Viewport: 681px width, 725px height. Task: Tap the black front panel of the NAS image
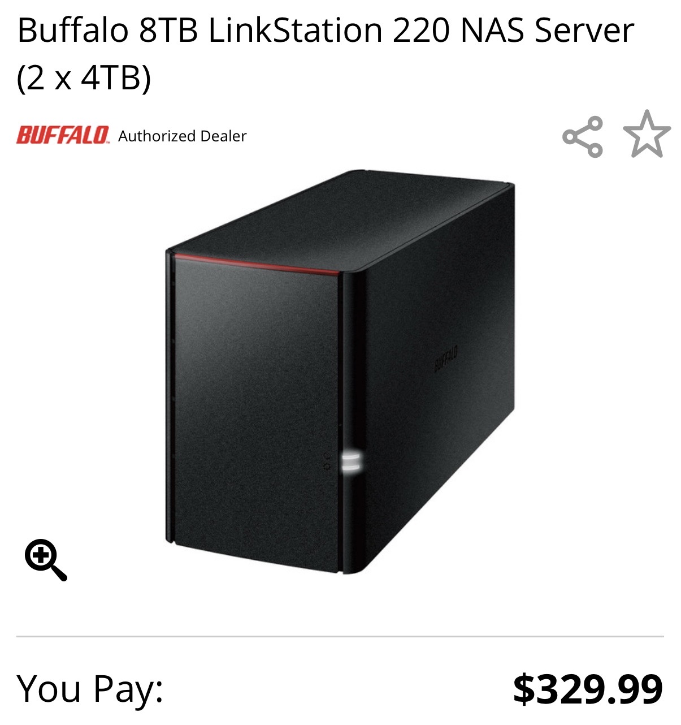pos(254,413)
